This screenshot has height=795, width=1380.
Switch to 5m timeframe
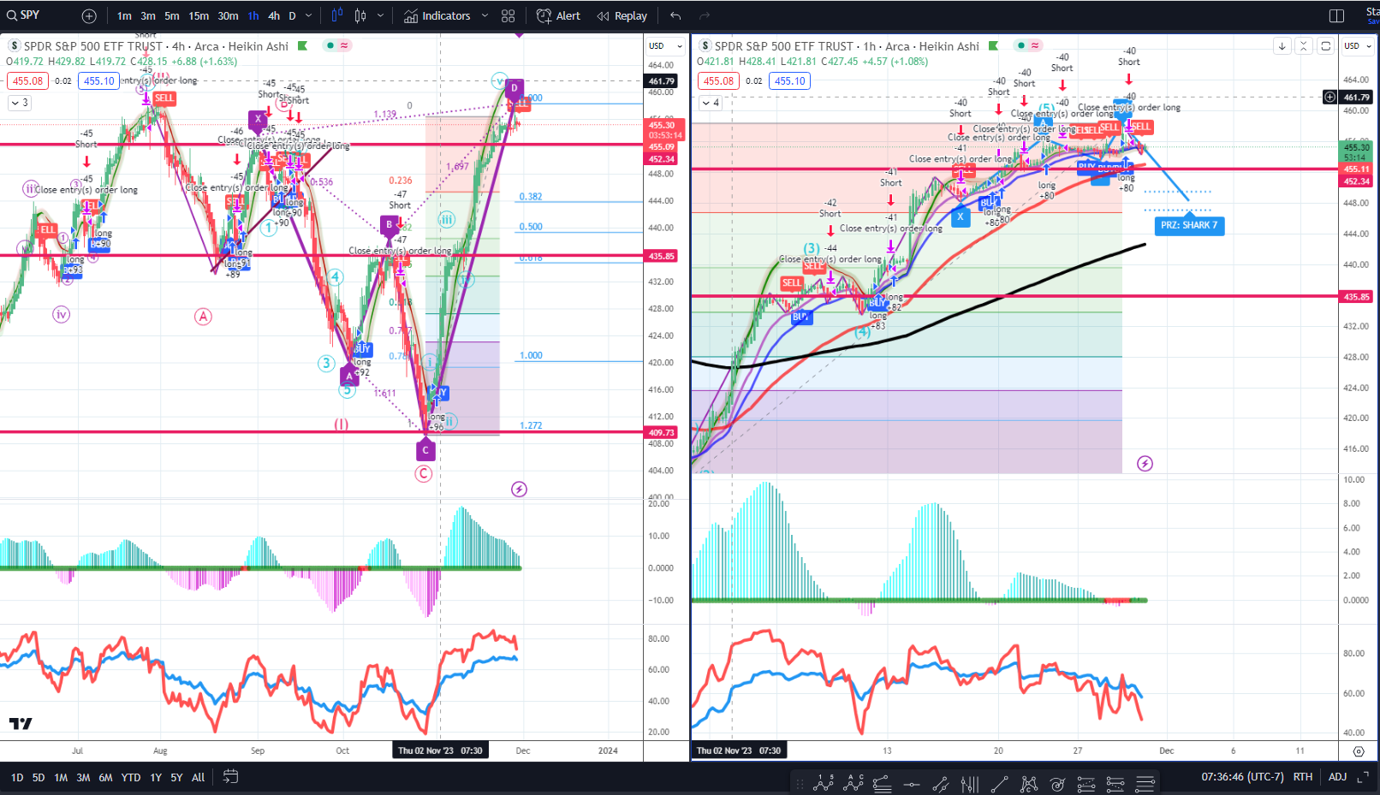172,15
